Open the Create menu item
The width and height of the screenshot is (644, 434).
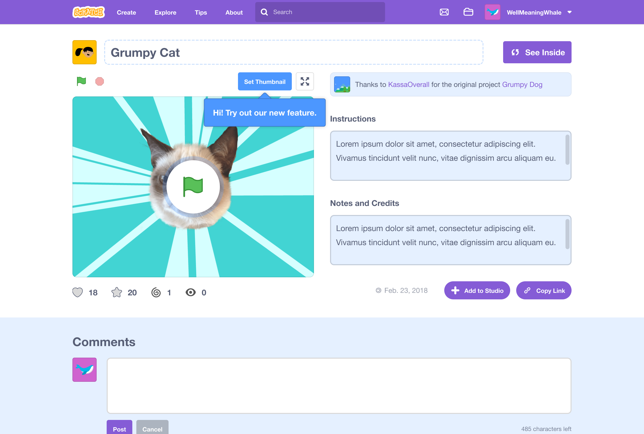pos(126,13)
